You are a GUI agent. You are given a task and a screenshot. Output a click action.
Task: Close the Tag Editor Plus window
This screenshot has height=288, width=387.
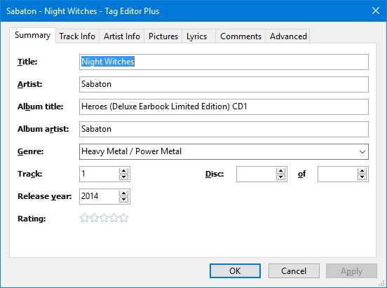tap(376, 11)
